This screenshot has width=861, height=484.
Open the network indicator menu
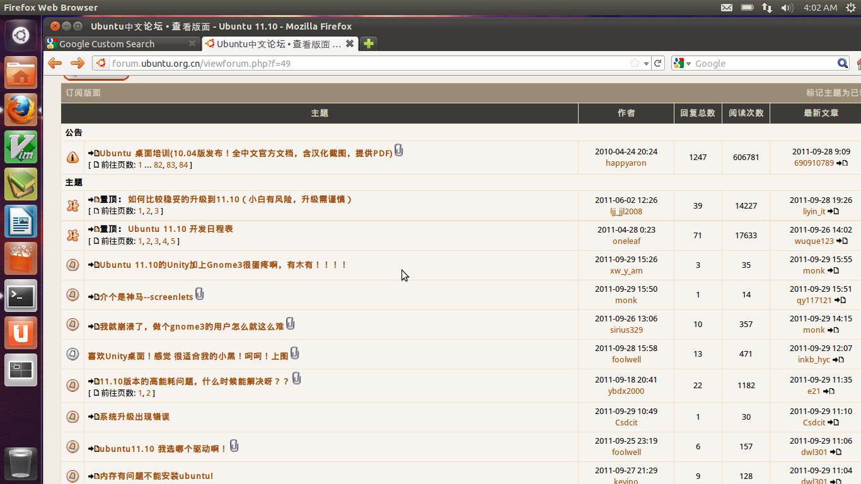point(767,8)
